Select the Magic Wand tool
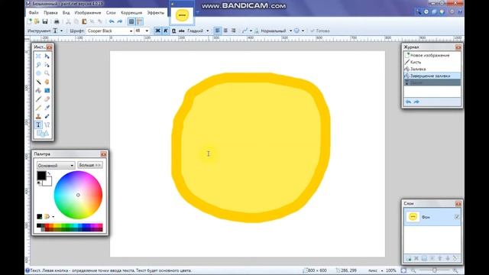The width and height of the screenshot is (489, 275). pos(38,82)
